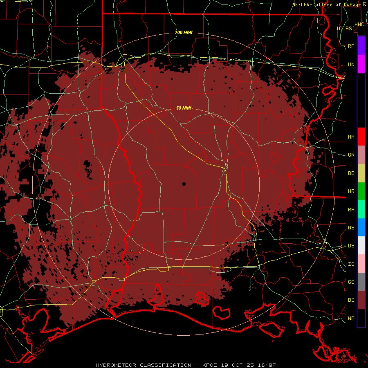
Task: Click the HHC product label
Action: click(359, 25)
